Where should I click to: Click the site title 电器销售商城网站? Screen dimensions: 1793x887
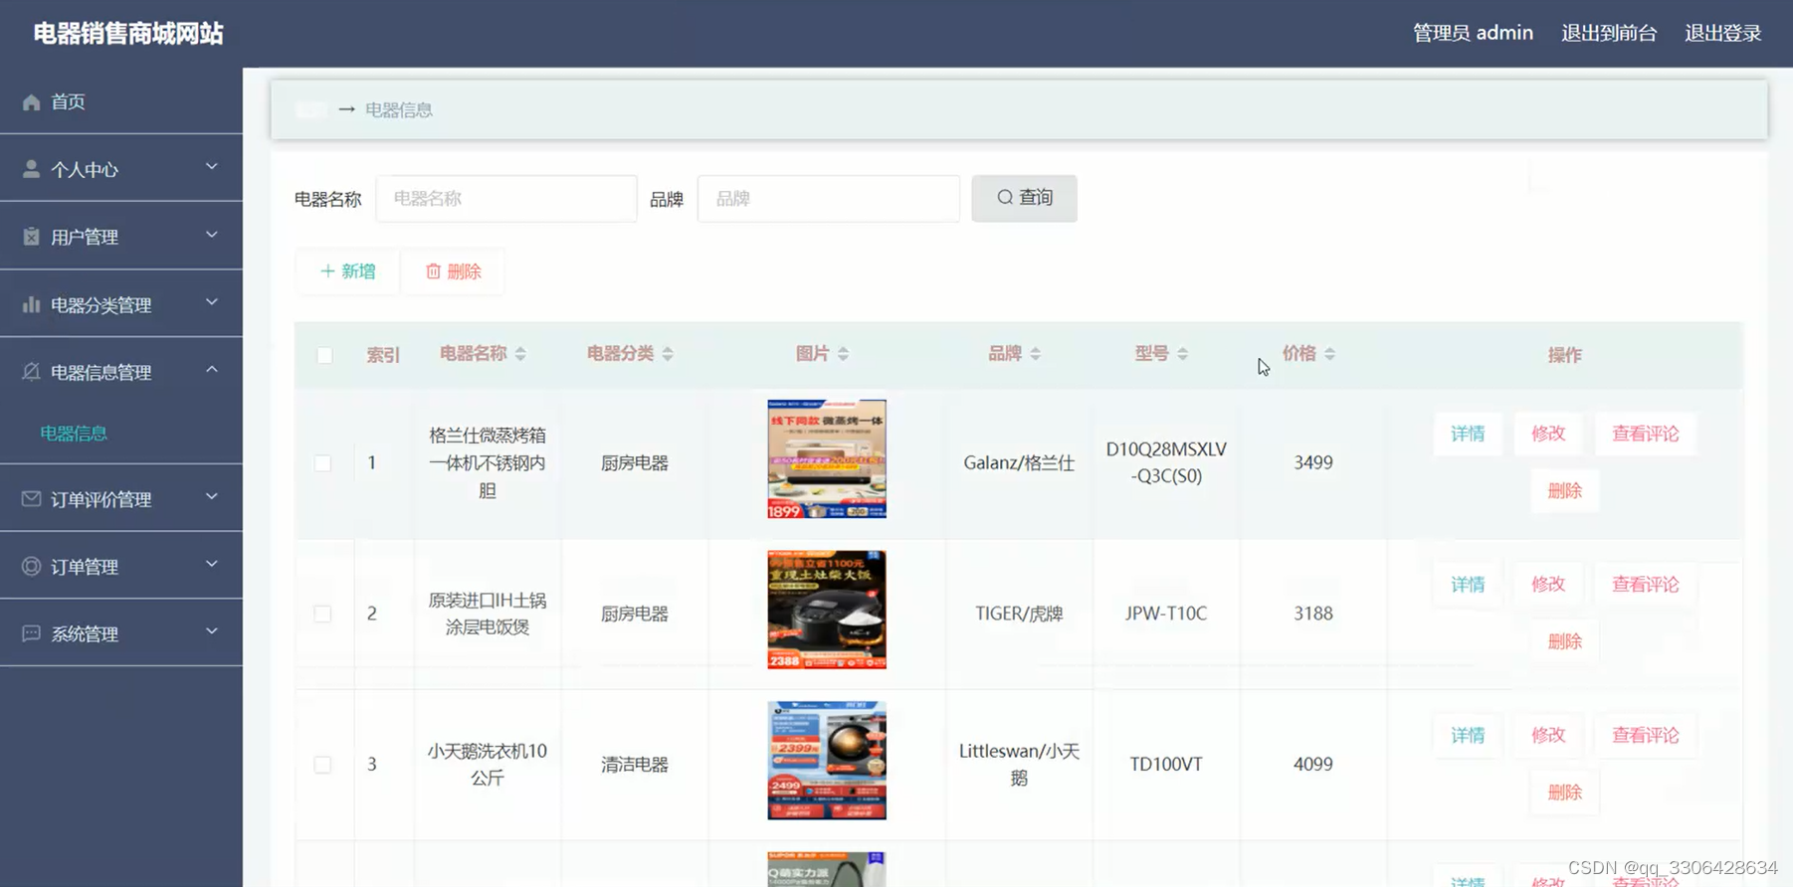tap(128, 33)
